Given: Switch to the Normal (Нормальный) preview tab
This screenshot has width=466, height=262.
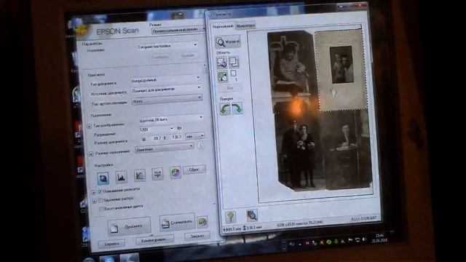Looking at the screenshot, I should pos(223,26).
